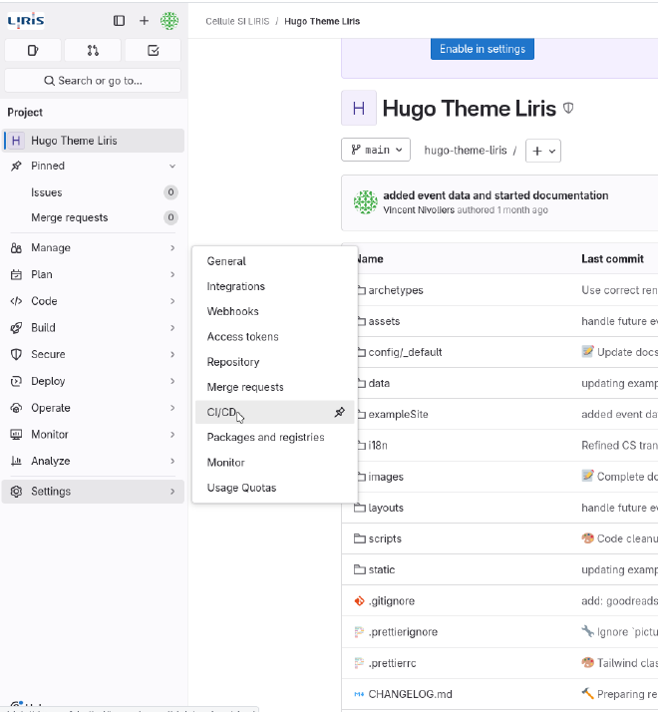Open the data folder
Screen dimensions: 658x712
tap(379, 383)
